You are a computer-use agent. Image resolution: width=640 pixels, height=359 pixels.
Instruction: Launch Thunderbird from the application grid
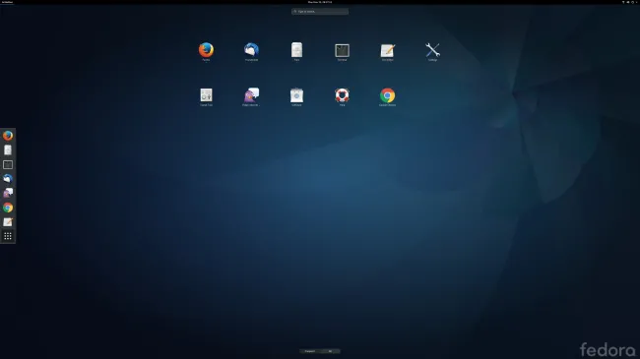tap(251, 50)
